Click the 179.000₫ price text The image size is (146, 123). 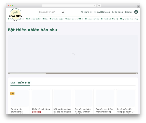pyautogui.click(x=36, y=112)
